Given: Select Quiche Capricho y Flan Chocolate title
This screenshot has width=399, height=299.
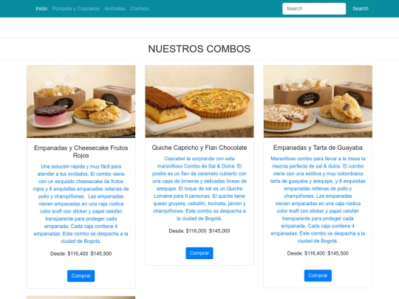Looking at the screenshot, I should coord(199,148).
